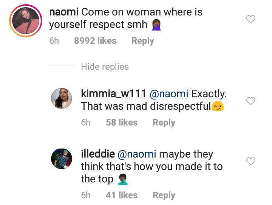
Task: Tap the 6h timestamp on naomi's comment
Action: click(x=54, y=41)
